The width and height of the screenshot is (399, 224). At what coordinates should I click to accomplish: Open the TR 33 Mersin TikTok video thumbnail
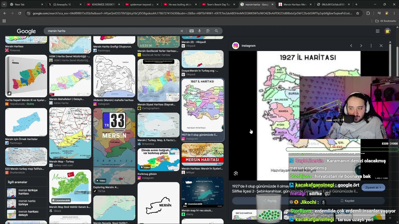114,146
